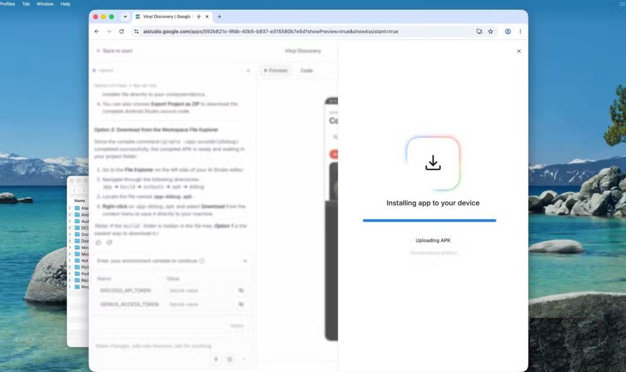Open the Help menu in menu bar
The image size is (626, 372).
click(65, 4)
